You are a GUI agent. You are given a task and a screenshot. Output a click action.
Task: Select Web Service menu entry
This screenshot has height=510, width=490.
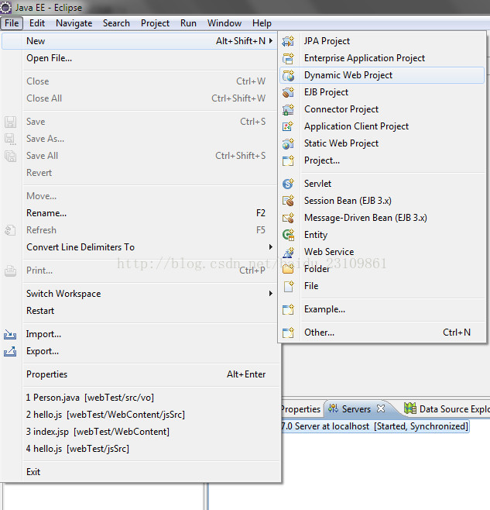(382, 252)
